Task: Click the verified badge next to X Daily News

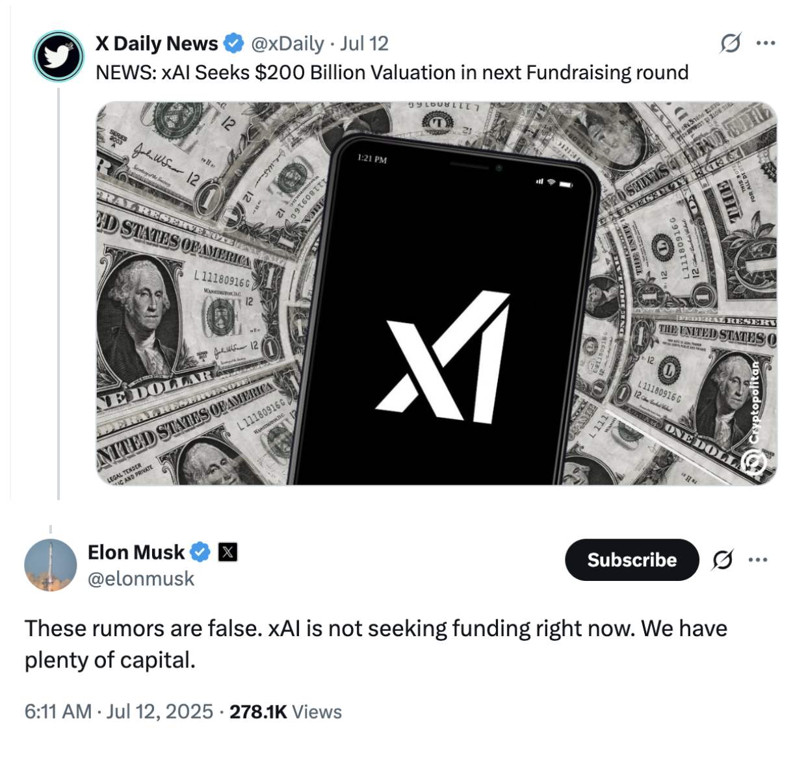Action: 232,42
